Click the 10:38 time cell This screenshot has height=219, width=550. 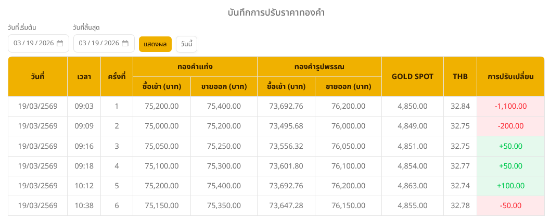tap(84, 205)
